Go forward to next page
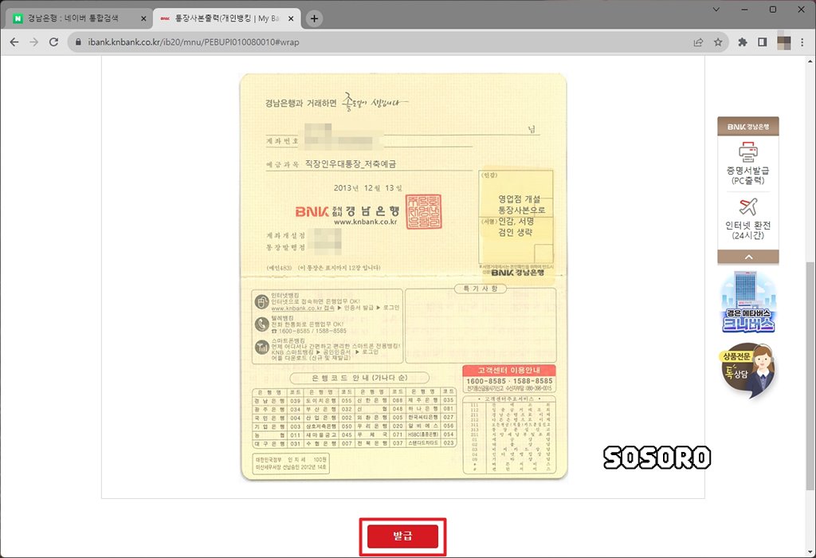Image resolution: width=816 pixels, height=558 pixels. click(x=33, y=42)
